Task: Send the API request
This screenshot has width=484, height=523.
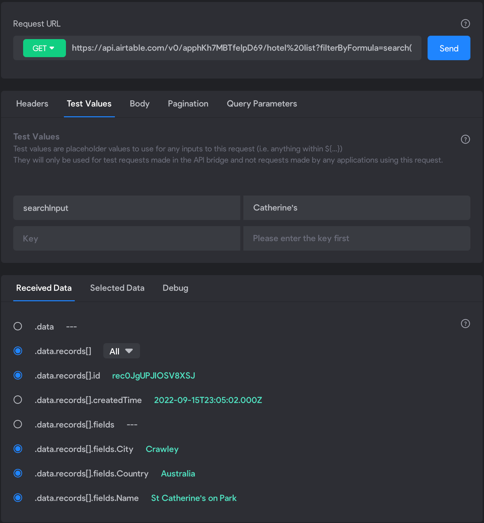Action: (449, 48)
